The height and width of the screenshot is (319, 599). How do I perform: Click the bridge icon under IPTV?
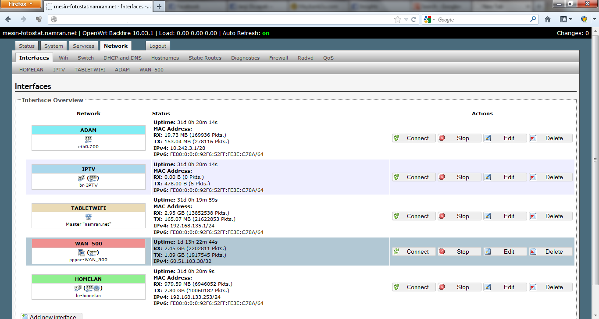pos(81,178)
